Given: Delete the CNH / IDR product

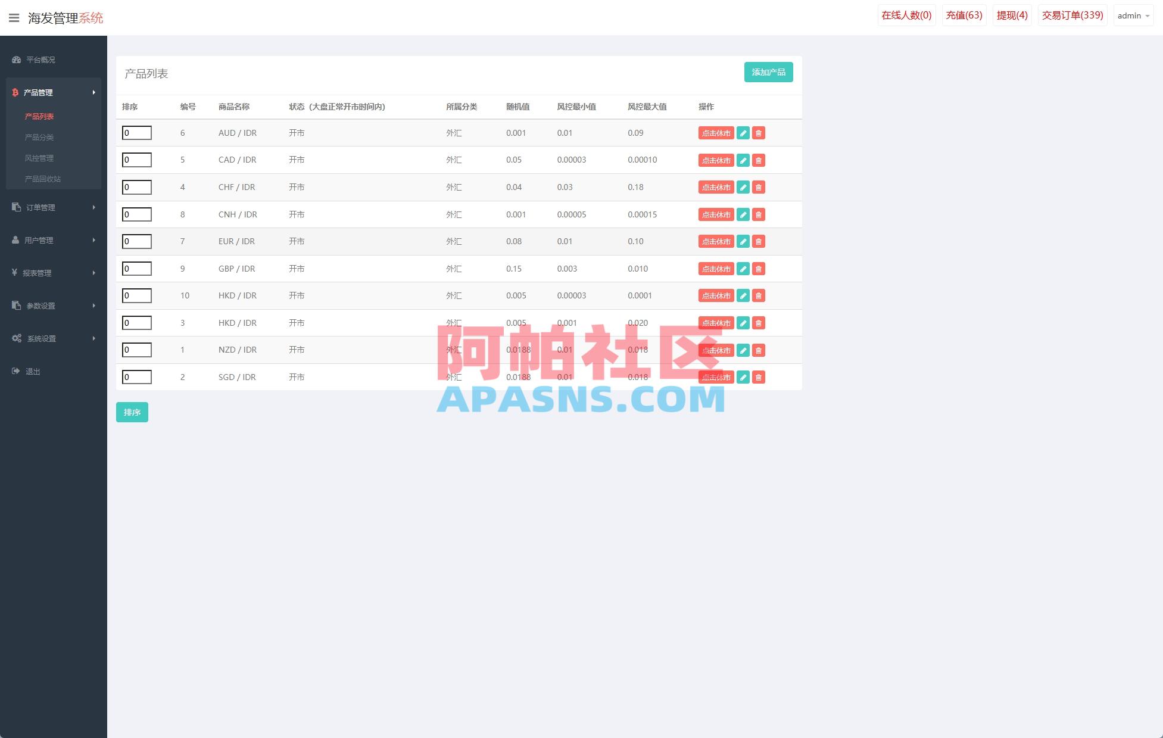Looking at the screenshot, I should tap(759, 214).
